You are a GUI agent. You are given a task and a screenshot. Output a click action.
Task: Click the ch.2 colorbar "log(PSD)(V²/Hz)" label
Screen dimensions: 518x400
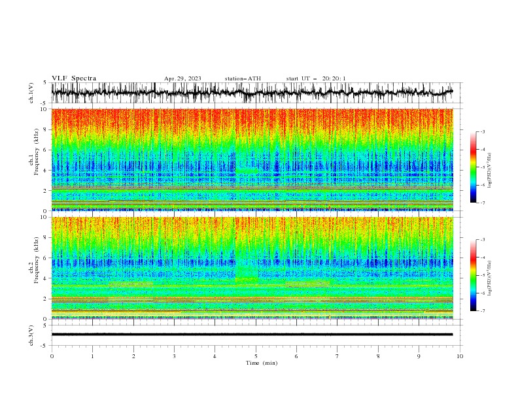click(490, 279)
